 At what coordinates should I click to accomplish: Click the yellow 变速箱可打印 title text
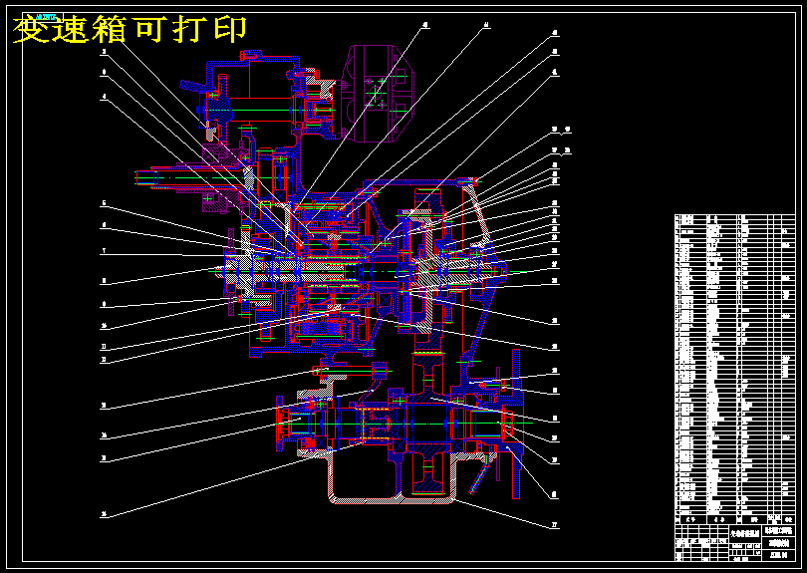[x=130, y=29]
